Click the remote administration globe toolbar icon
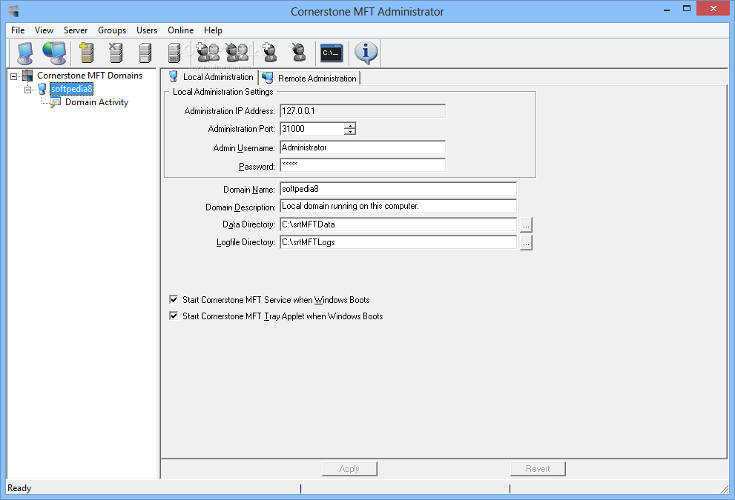Screen dimensions: 735x500 (54, 53)
